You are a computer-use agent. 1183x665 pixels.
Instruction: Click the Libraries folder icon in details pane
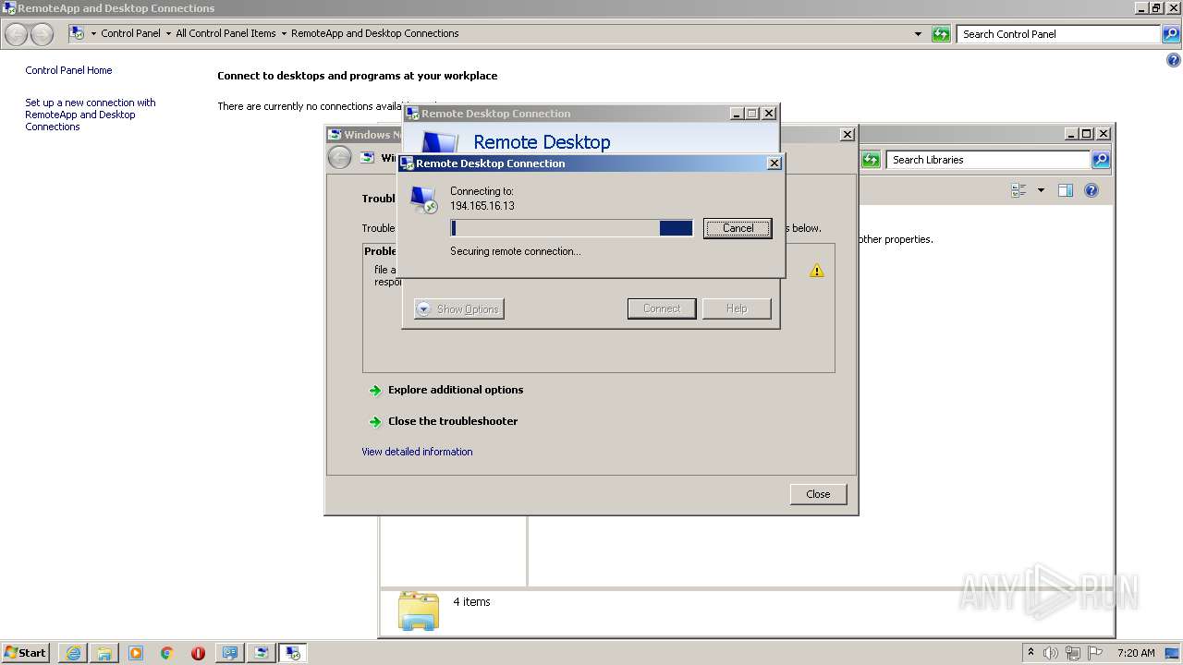[x=418, y=611]
